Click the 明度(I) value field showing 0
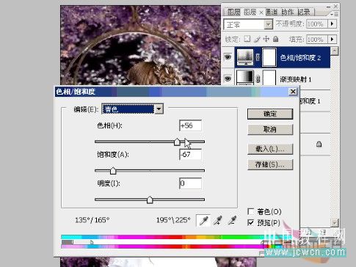356x267 pixels. coord(190,183)
